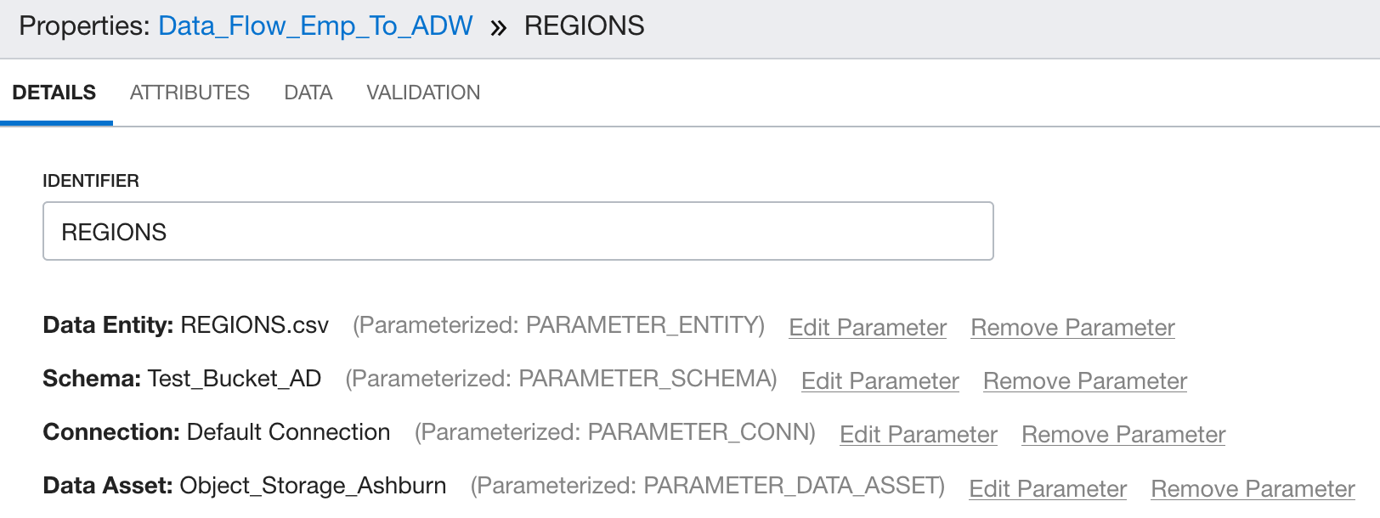Click the Object_Storage_Ashburn data asset value
Image resolution: width=1380 pixels, height=518 pixels.
[314, 486]
